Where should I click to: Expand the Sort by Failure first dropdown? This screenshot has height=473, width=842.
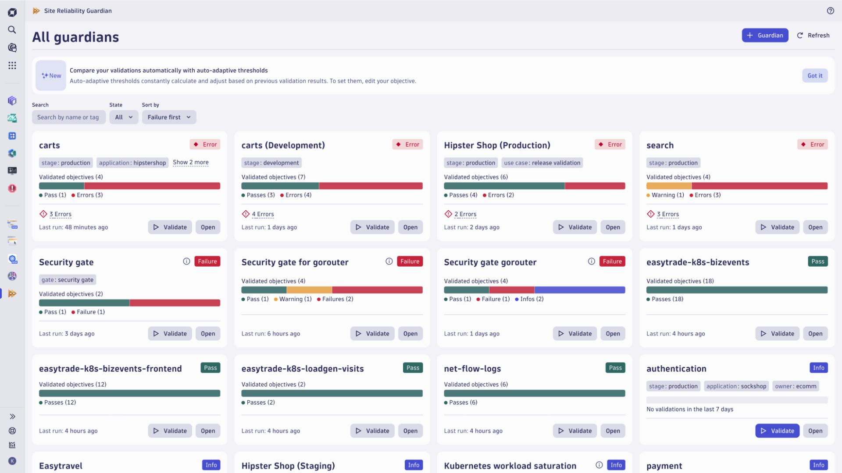168,116
